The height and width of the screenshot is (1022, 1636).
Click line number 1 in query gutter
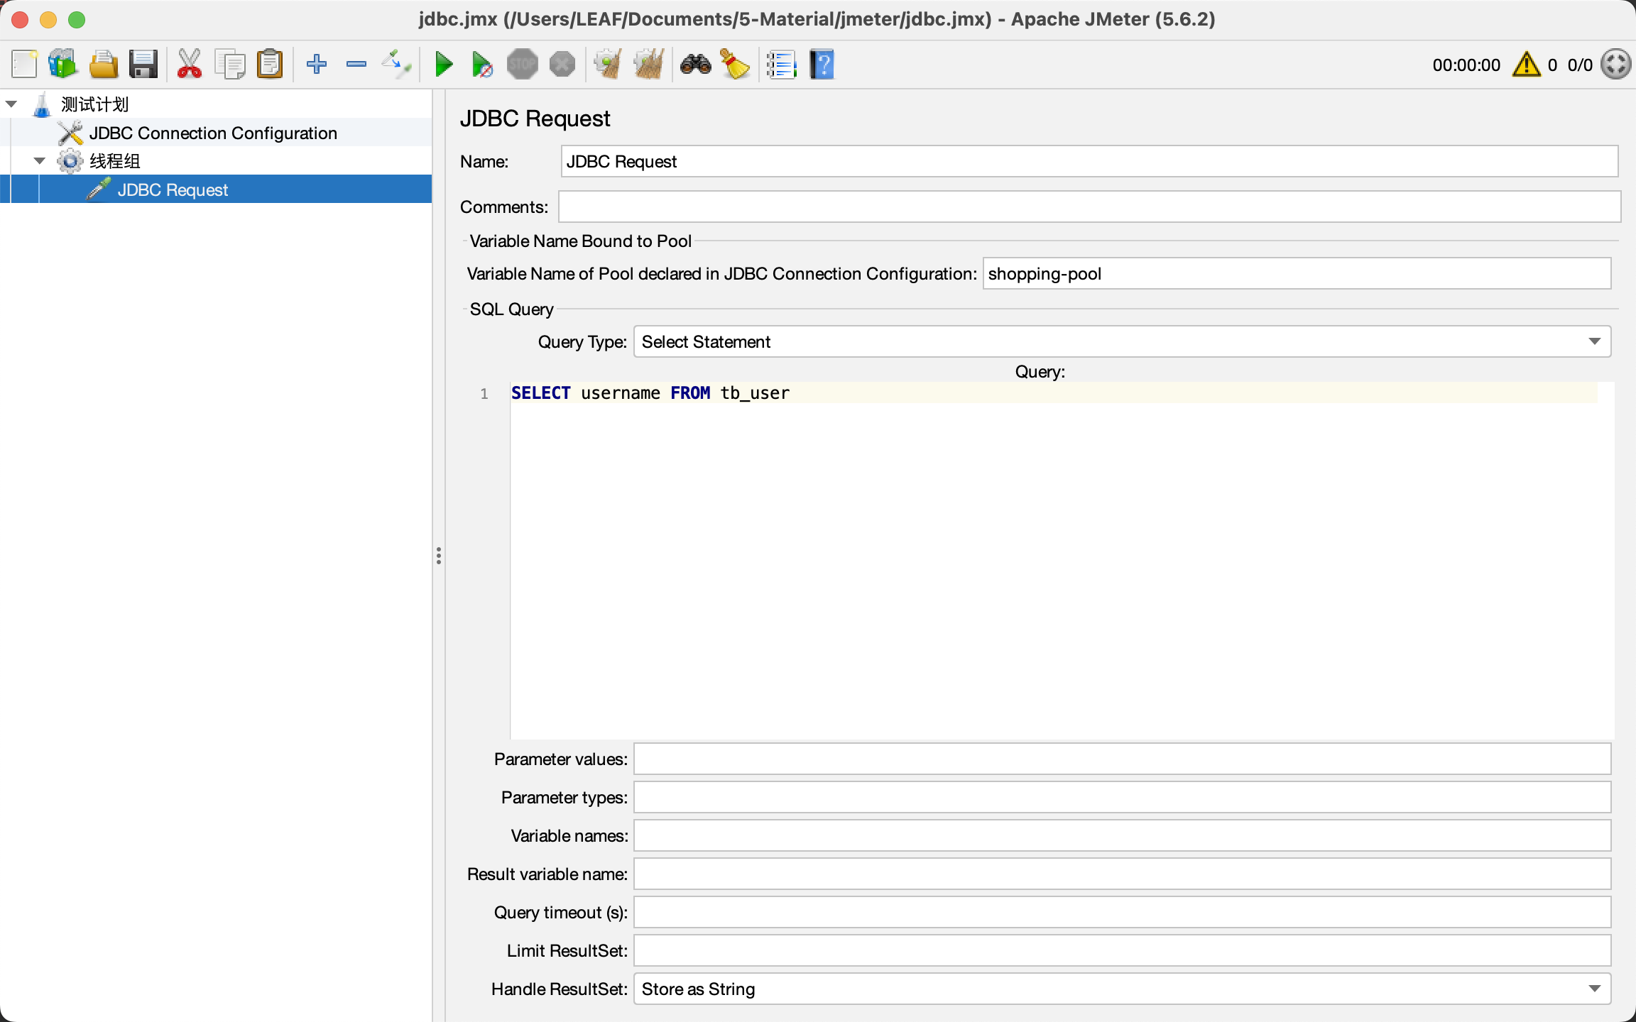point(484,394)
